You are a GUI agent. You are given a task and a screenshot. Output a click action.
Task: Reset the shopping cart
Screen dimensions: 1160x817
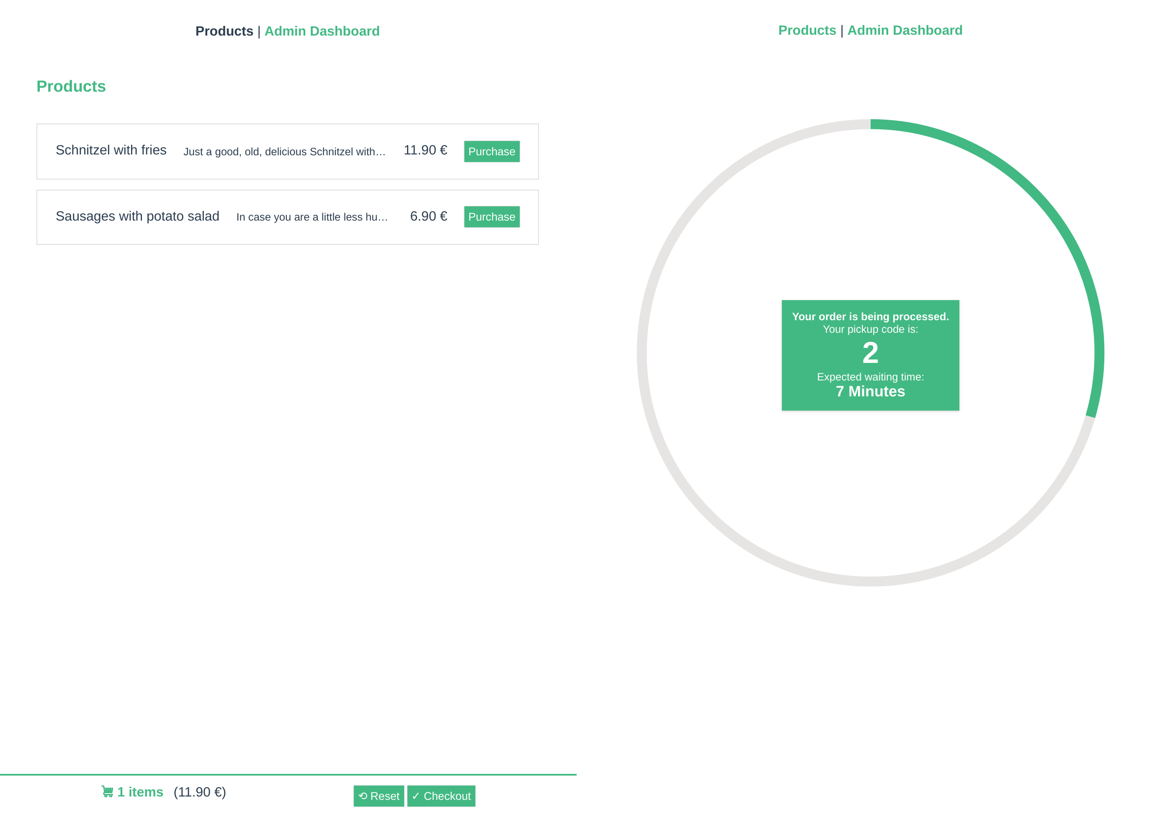(379, 796)
